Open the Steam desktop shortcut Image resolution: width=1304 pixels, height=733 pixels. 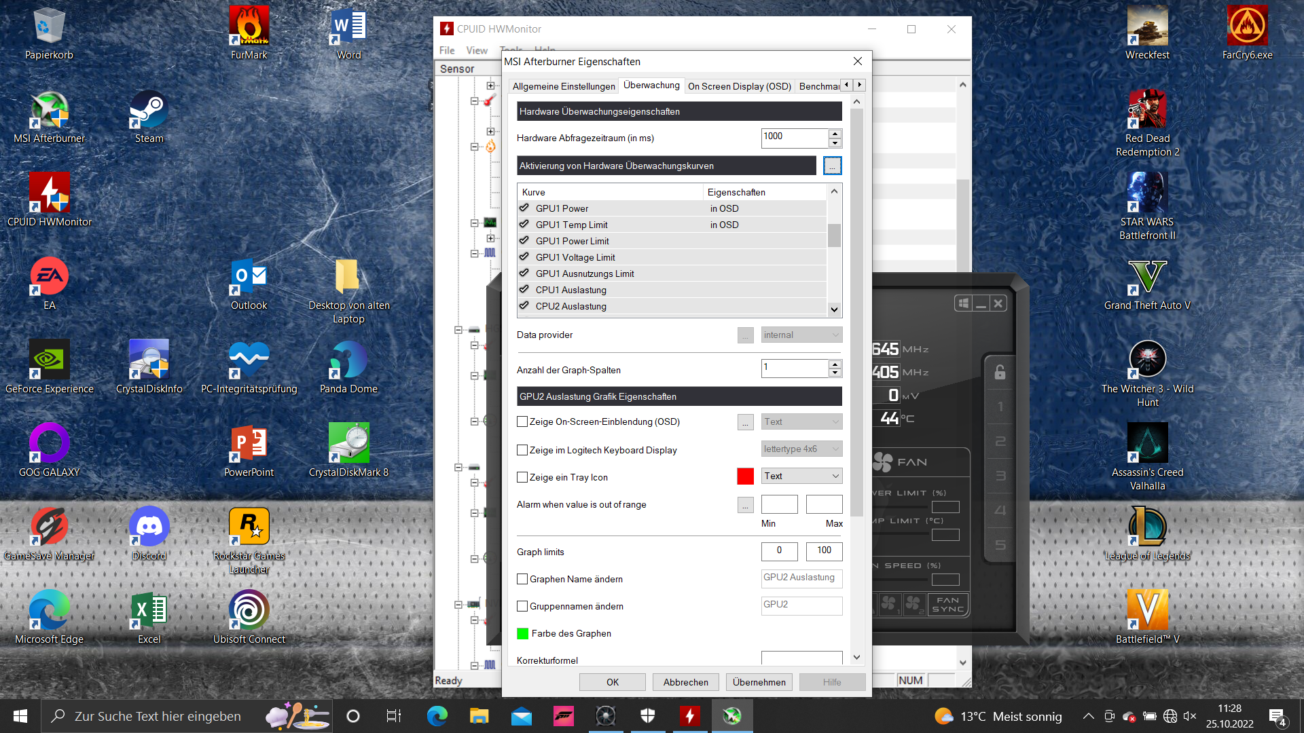[x=149, y=117]
